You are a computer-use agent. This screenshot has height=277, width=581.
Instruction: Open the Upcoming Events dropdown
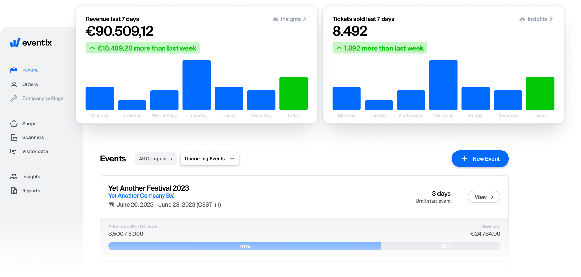[210, 159]
